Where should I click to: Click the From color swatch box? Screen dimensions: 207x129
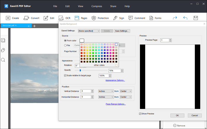[82, 40]
